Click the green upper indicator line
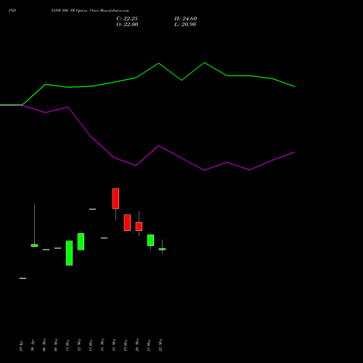363x363 pixels. [x=159, y=64]
